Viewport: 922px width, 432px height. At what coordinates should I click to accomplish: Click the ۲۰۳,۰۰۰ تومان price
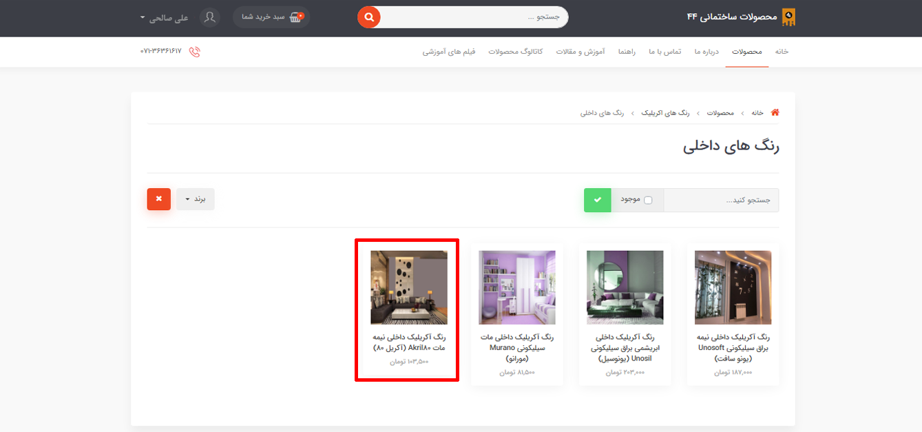pyautogui.click(x=625, y=372)
